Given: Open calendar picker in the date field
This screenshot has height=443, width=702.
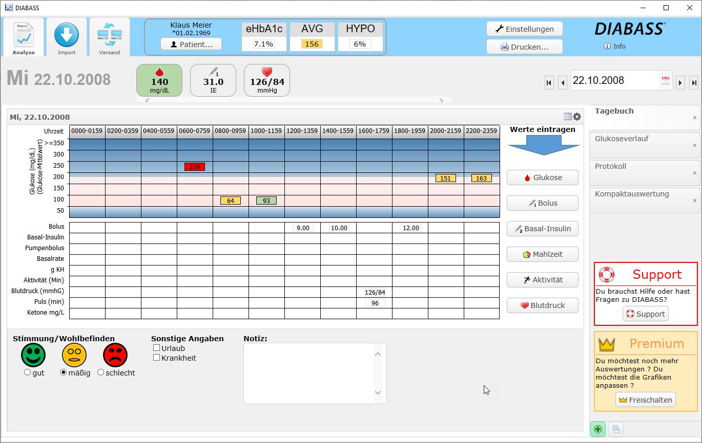Looking at the screenshot, I should (x=666, y=80).
